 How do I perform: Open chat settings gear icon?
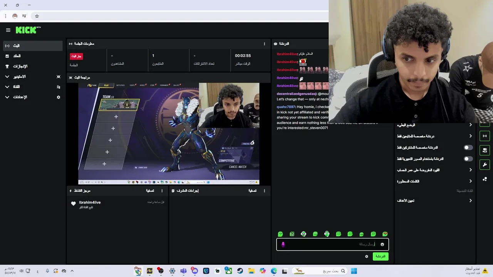367,257
